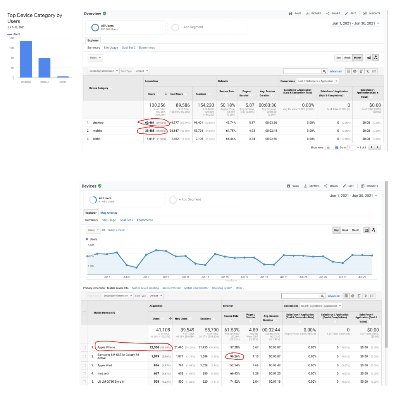Click the search magnifier icon above the table
Screen dimensions: 396x397
tap(325, 71)
